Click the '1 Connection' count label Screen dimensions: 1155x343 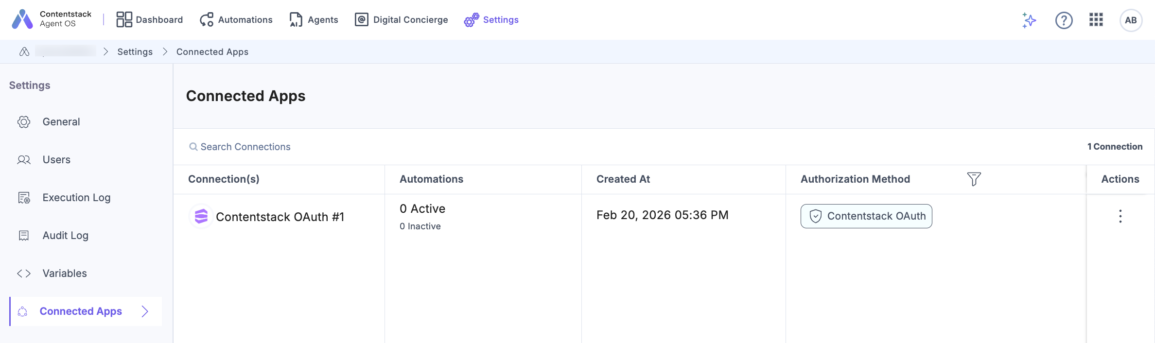pos(1115,147)
